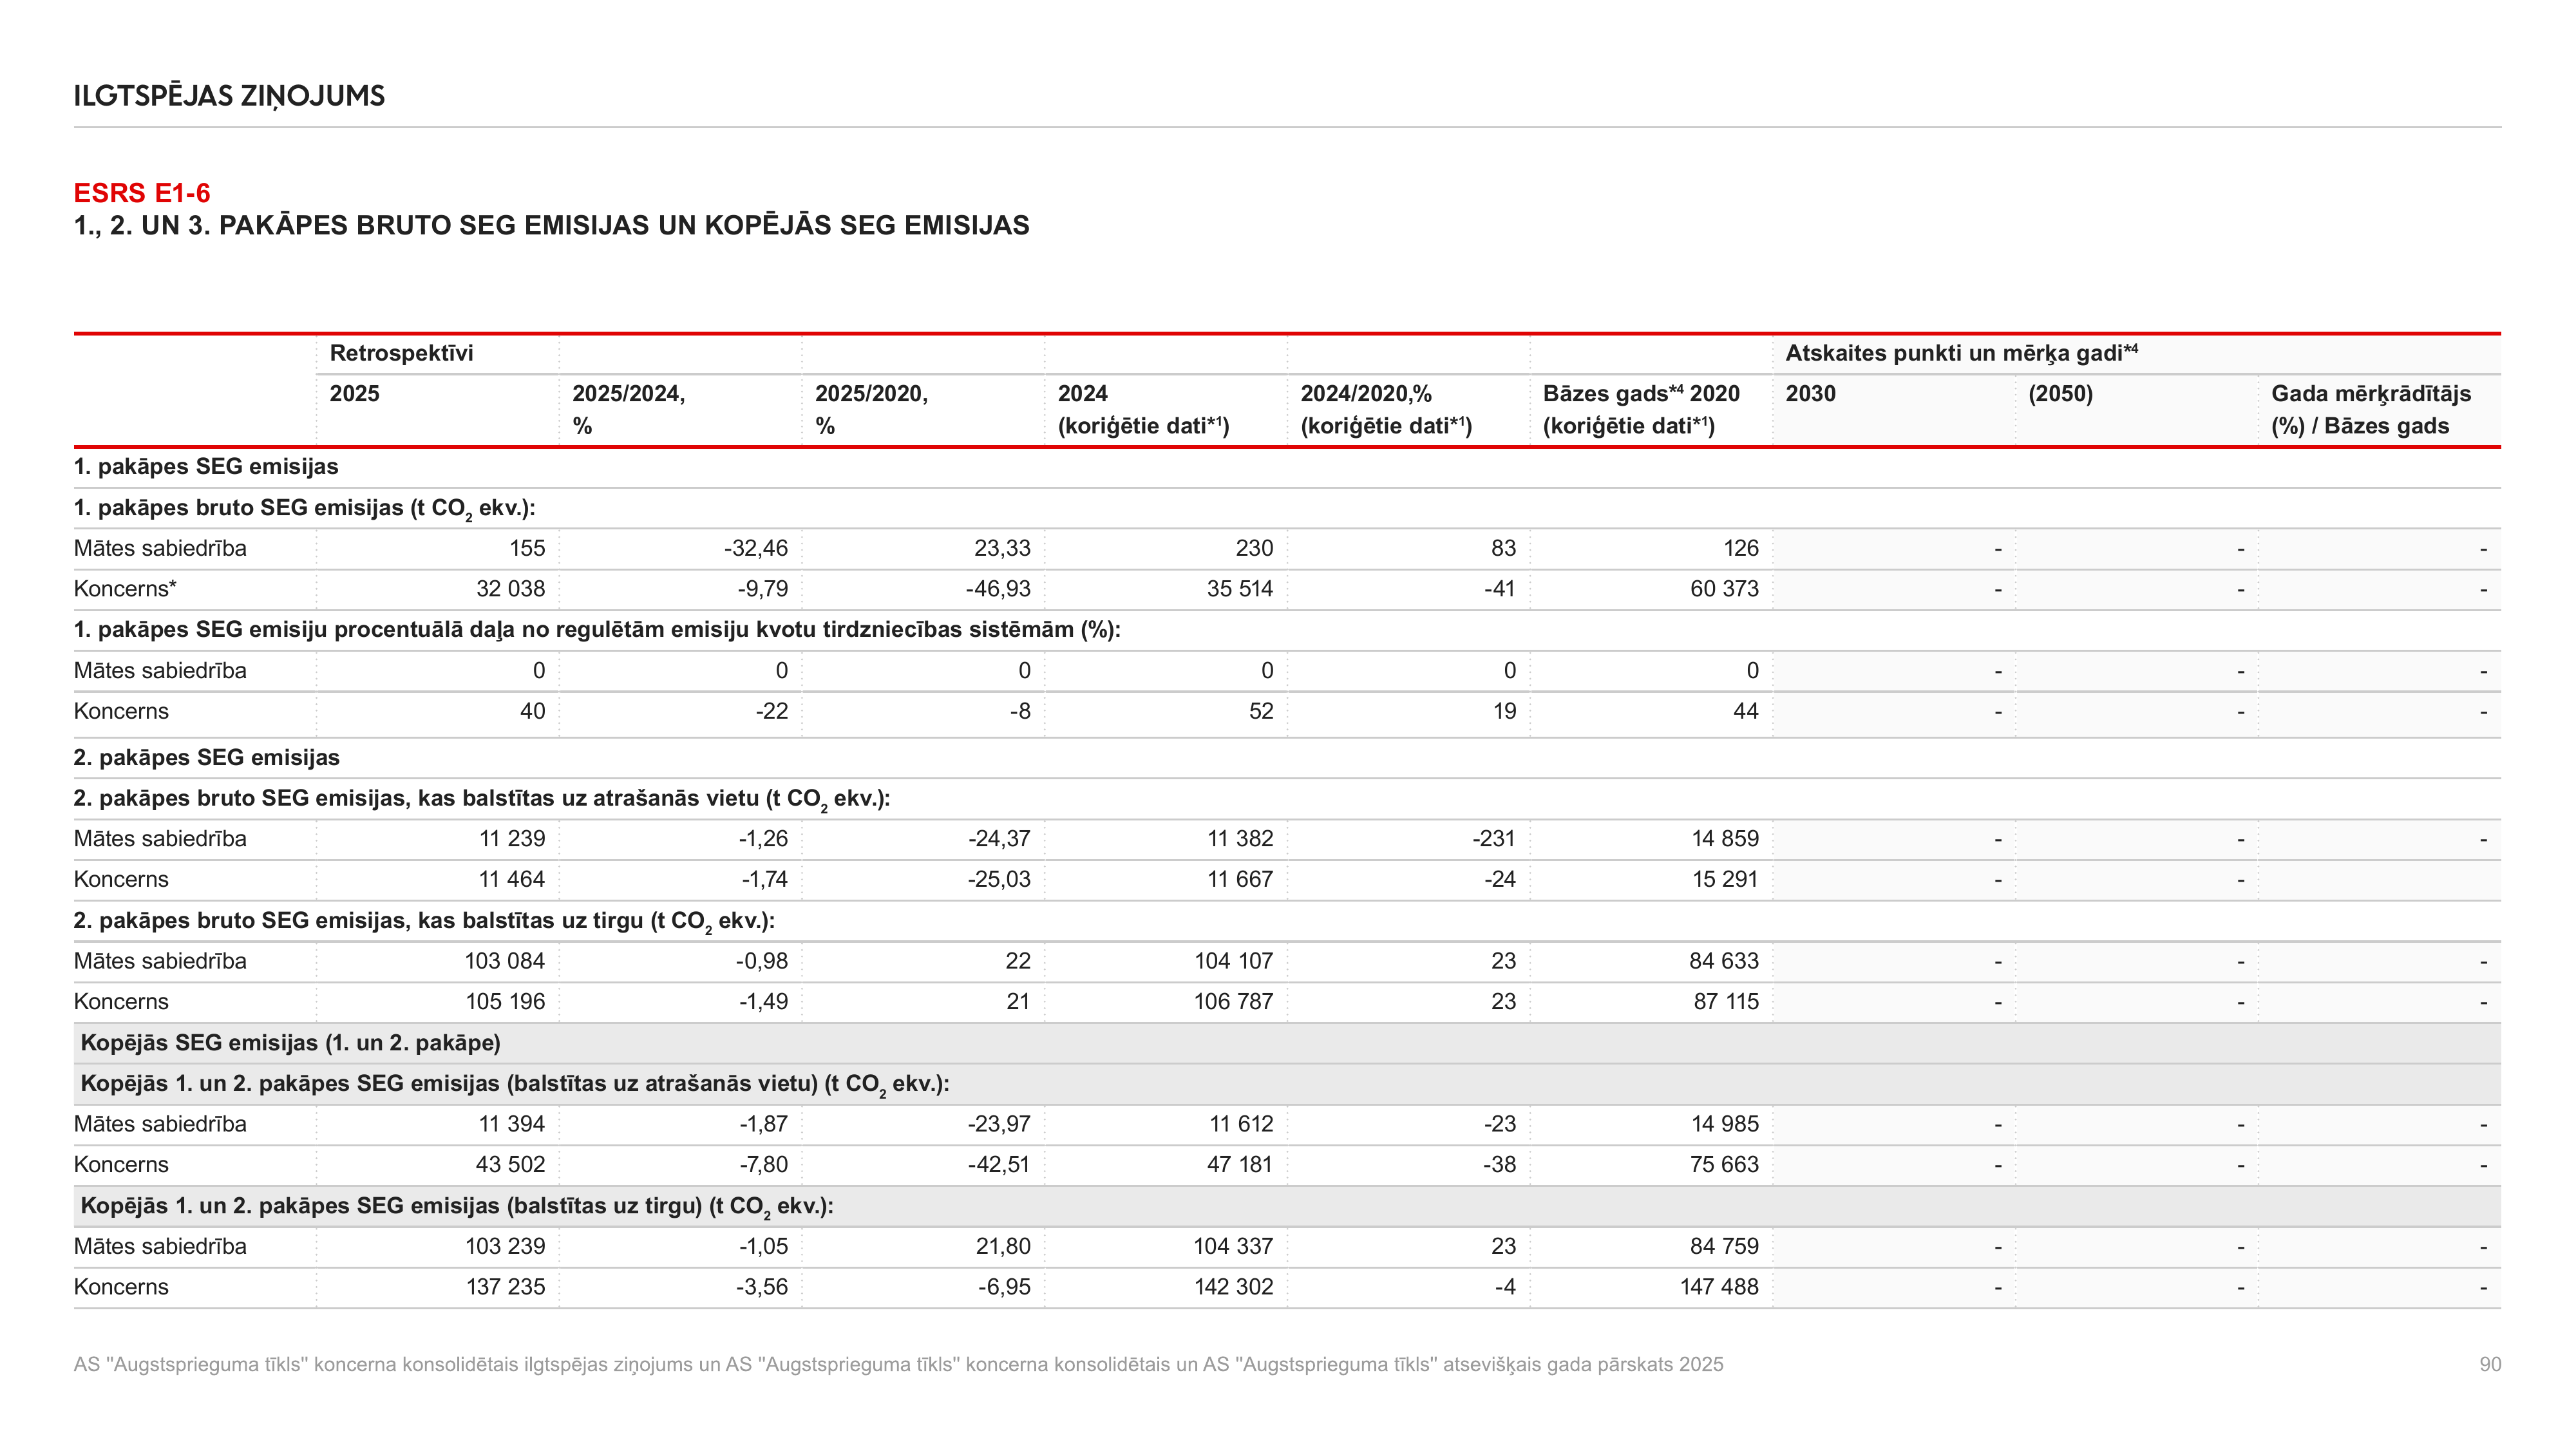Click the value 137 235
The height and width of the screenshot is (1449, 2576).
505,1288
